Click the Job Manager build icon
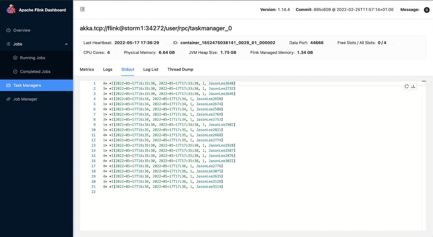 tap(9, 99)
